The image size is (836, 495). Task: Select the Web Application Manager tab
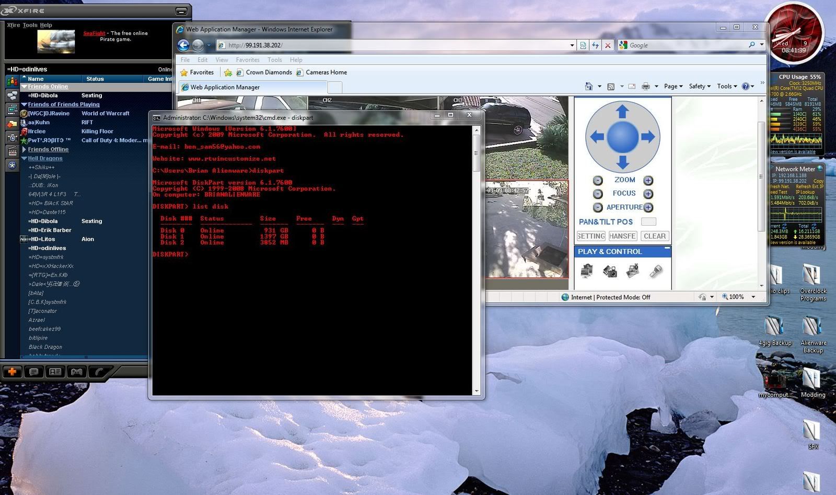point(252,87)
